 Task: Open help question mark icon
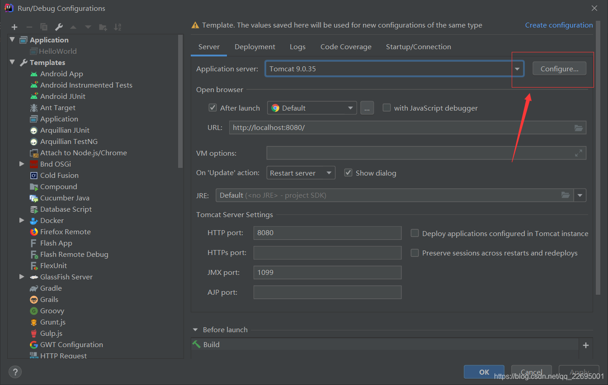click(15, 372)
